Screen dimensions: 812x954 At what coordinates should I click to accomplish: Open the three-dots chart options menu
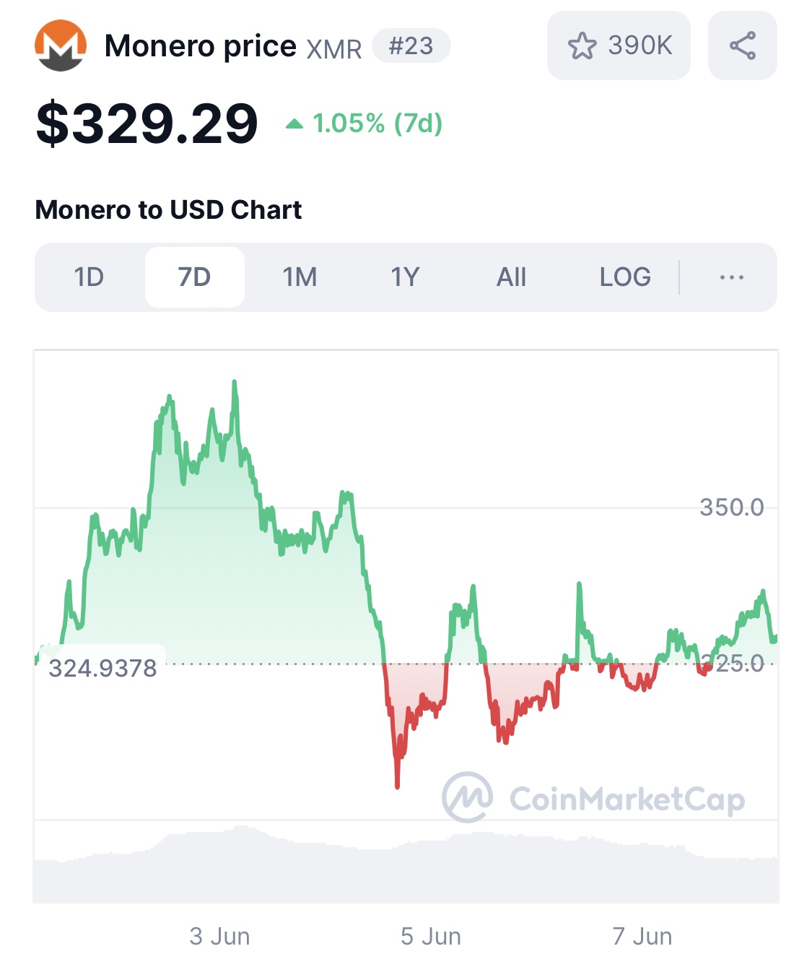(731, 277)
